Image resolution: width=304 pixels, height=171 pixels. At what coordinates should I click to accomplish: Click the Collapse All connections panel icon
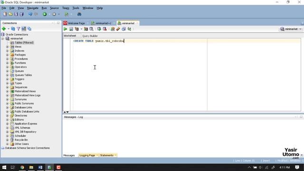coord(29,29)
